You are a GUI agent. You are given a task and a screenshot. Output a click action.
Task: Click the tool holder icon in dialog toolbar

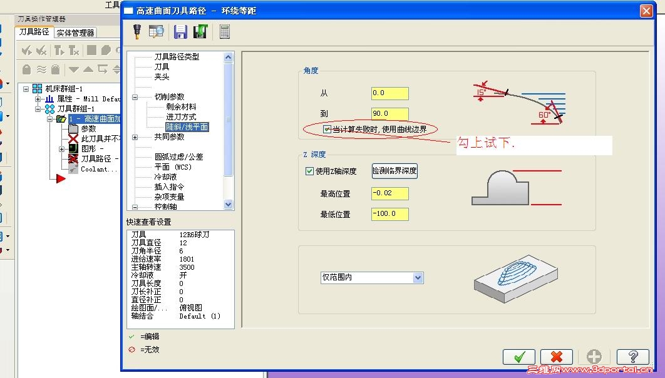[137, 32]
